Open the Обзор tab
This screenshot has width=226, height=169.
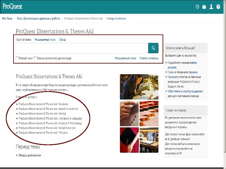tap(62, 39)
